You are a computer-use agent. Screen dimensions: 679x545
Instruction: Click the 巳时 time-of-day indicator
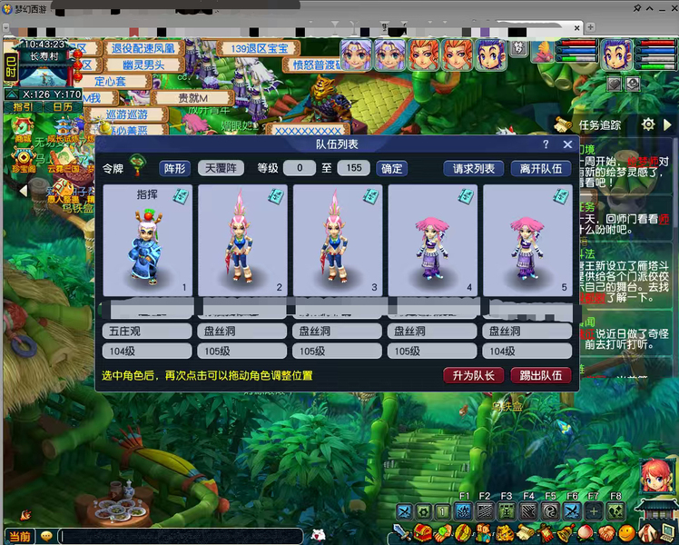point(10,67)
